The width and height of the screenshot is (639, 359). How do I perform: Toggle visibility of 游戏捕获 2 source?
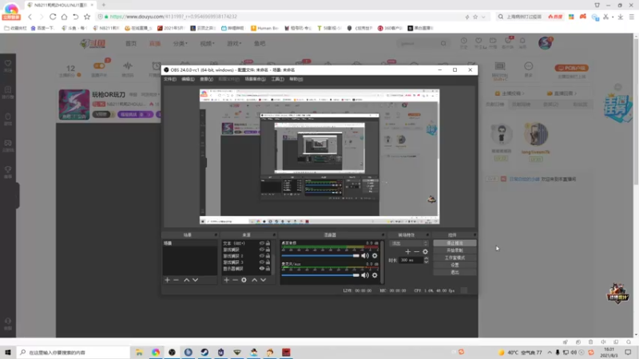point(262,256)
